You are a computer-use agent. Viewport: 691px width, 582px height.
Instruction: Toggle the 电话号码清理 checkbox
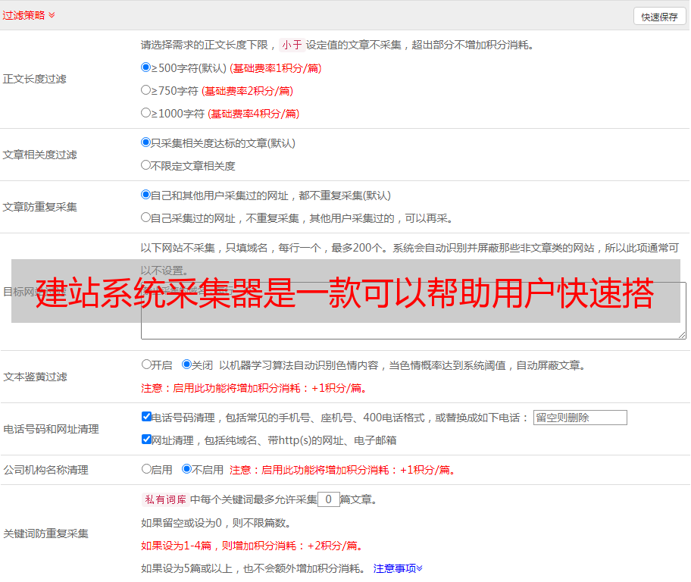click(x=146, y=417)
